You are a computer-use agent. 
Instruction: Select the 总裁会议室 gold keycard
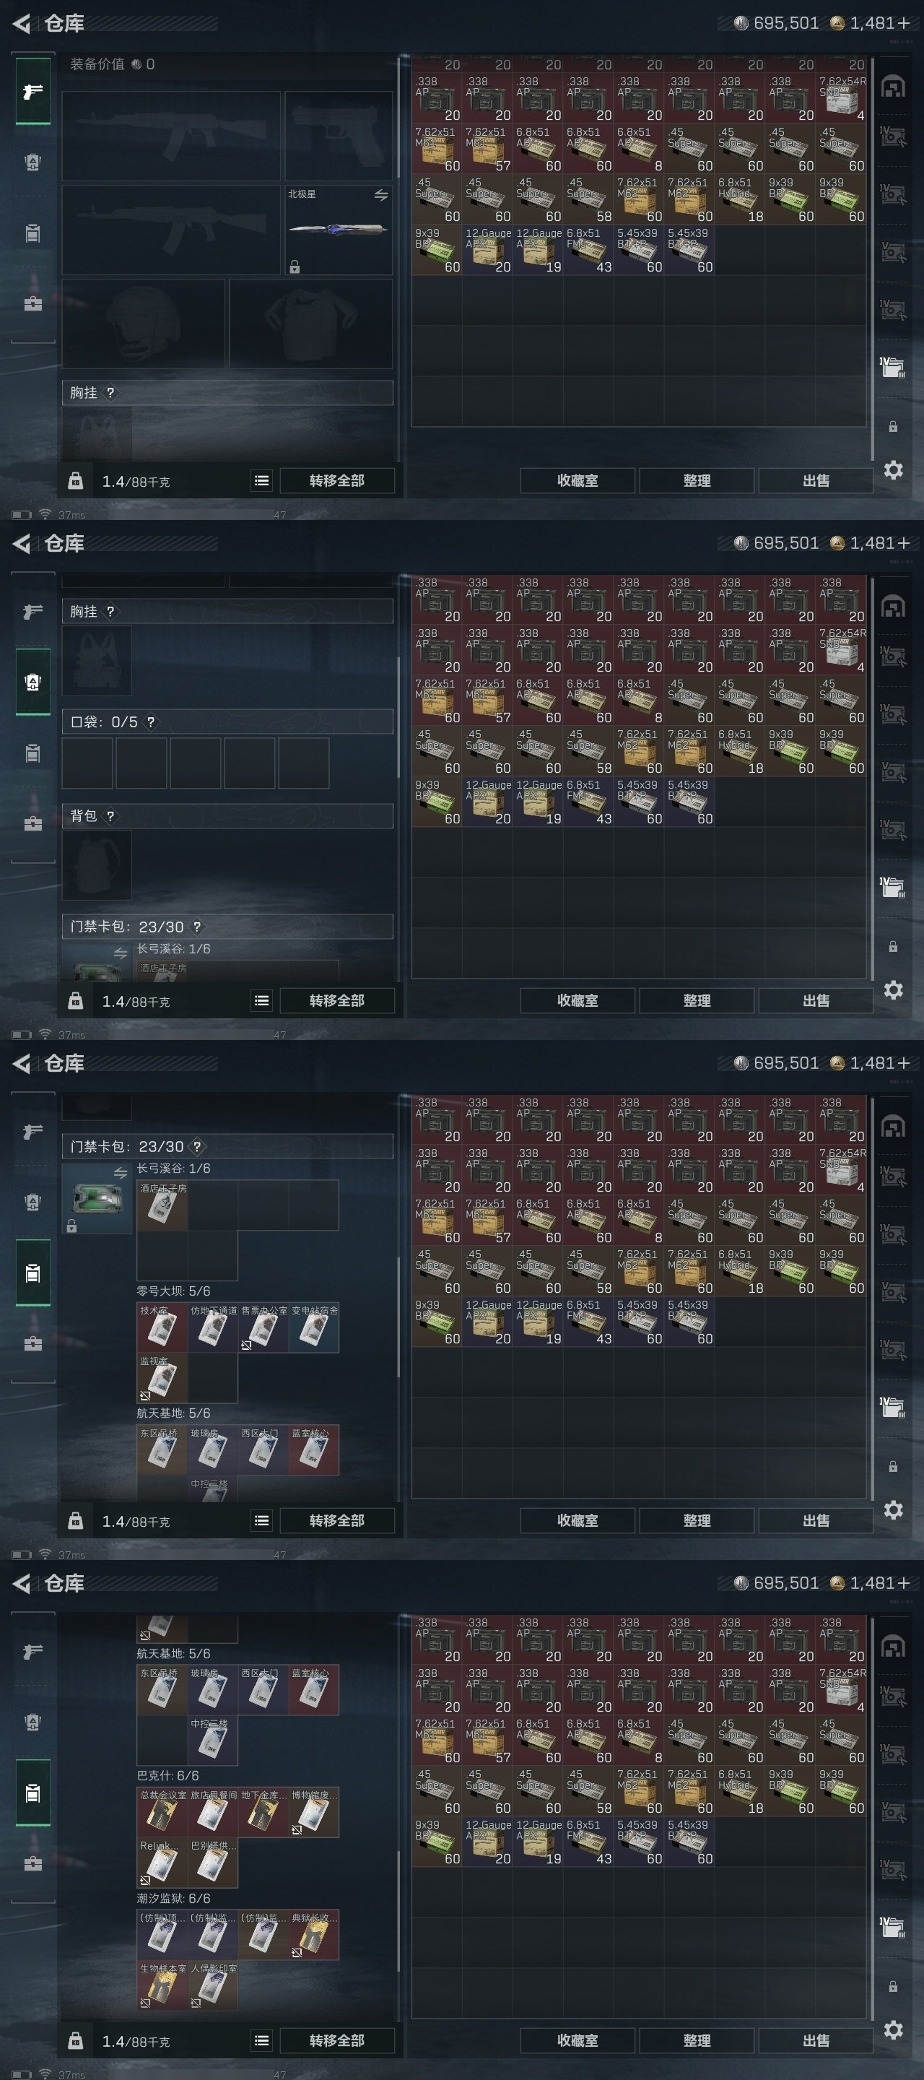[x=162, y=1812]
